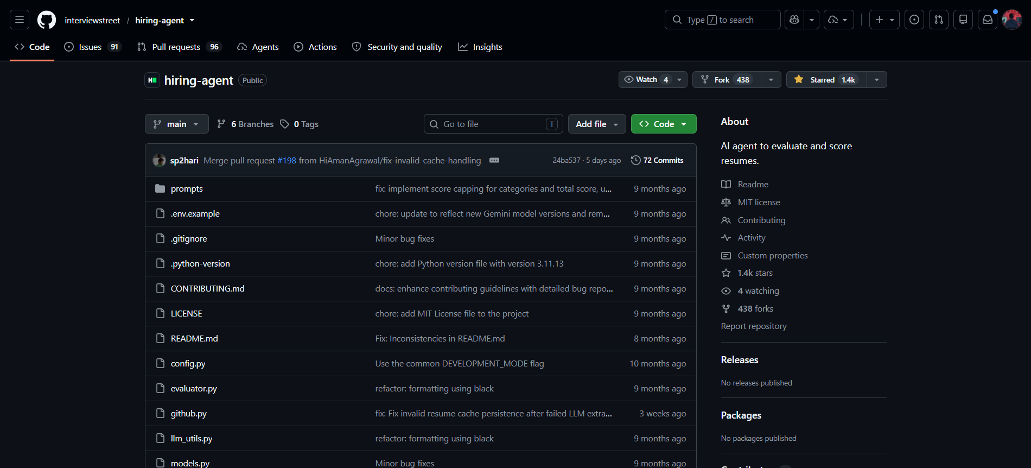Open the notifications inbox icon
Screen dimensions: 1031x468
pyautogui.click(x=988, y=20)
